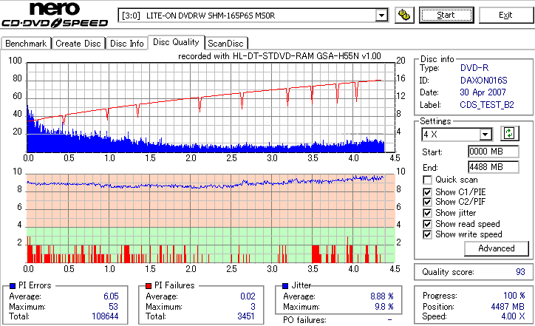Click the disc label CDS_TEST_B2

(487, 105)
